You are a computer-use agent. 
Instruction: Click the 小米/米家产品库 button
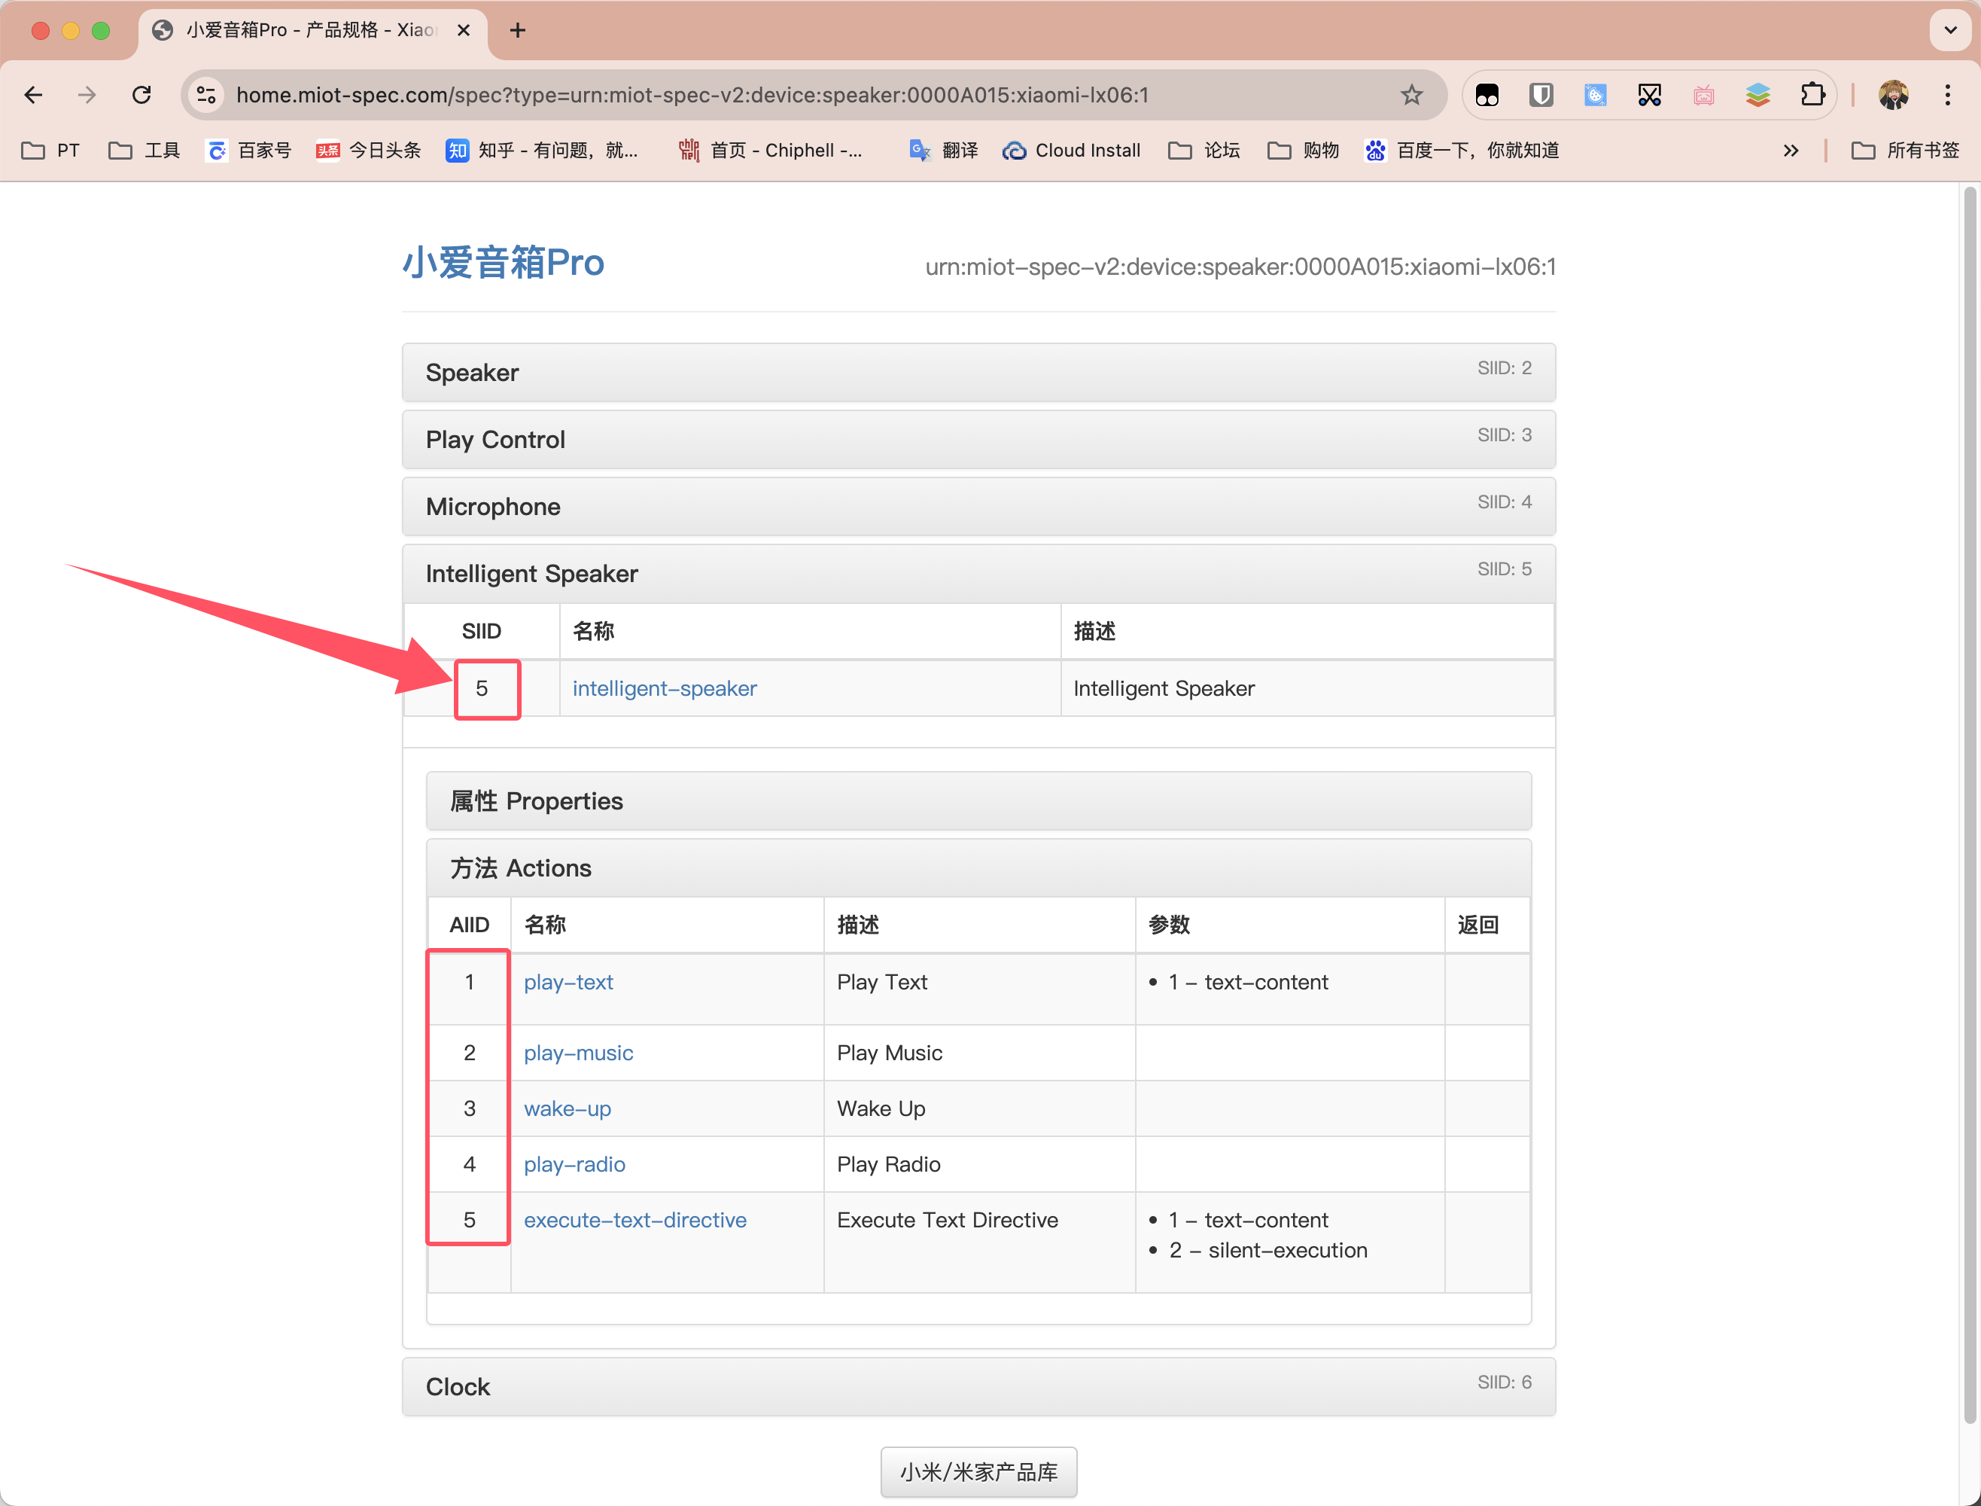pyautogui.click(x=978, y=1472)
